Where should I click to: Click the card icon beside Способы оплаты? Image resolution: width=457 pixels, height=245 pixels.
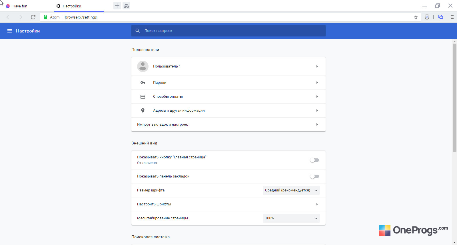click(x=143, y=97)
